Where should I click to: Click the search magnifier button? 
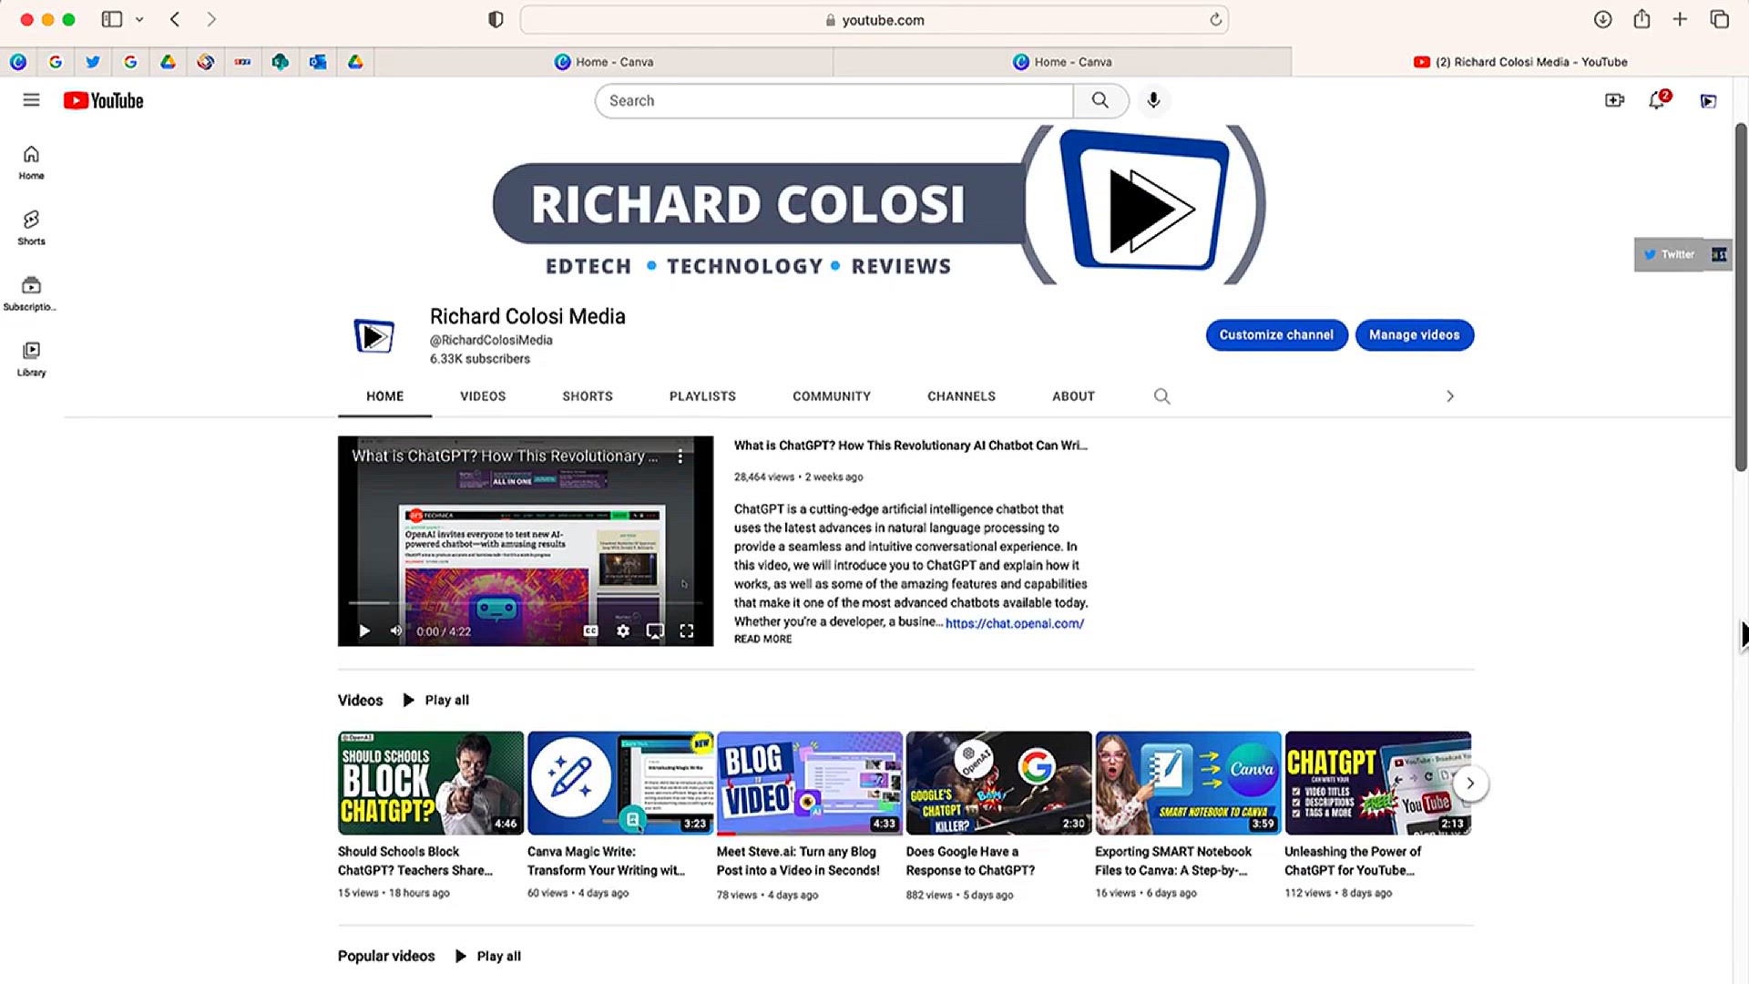point(1100,100)
